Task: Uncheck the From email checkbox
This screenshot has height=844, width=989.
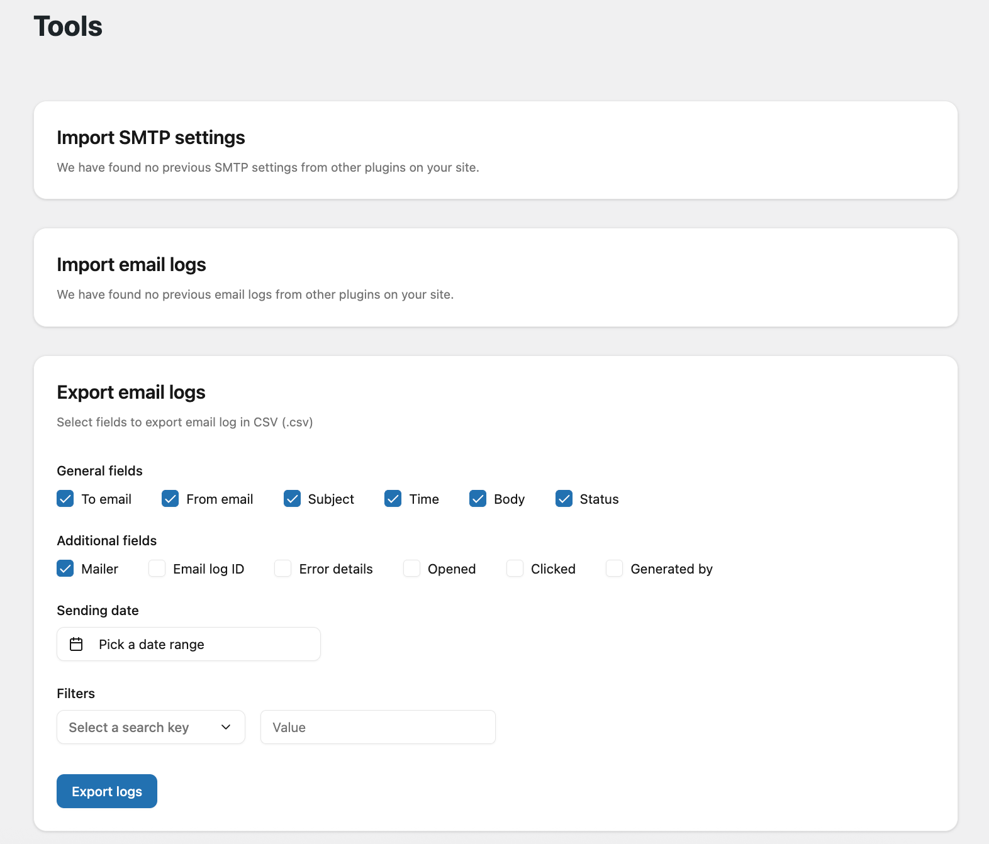Action: coord(170,499)
